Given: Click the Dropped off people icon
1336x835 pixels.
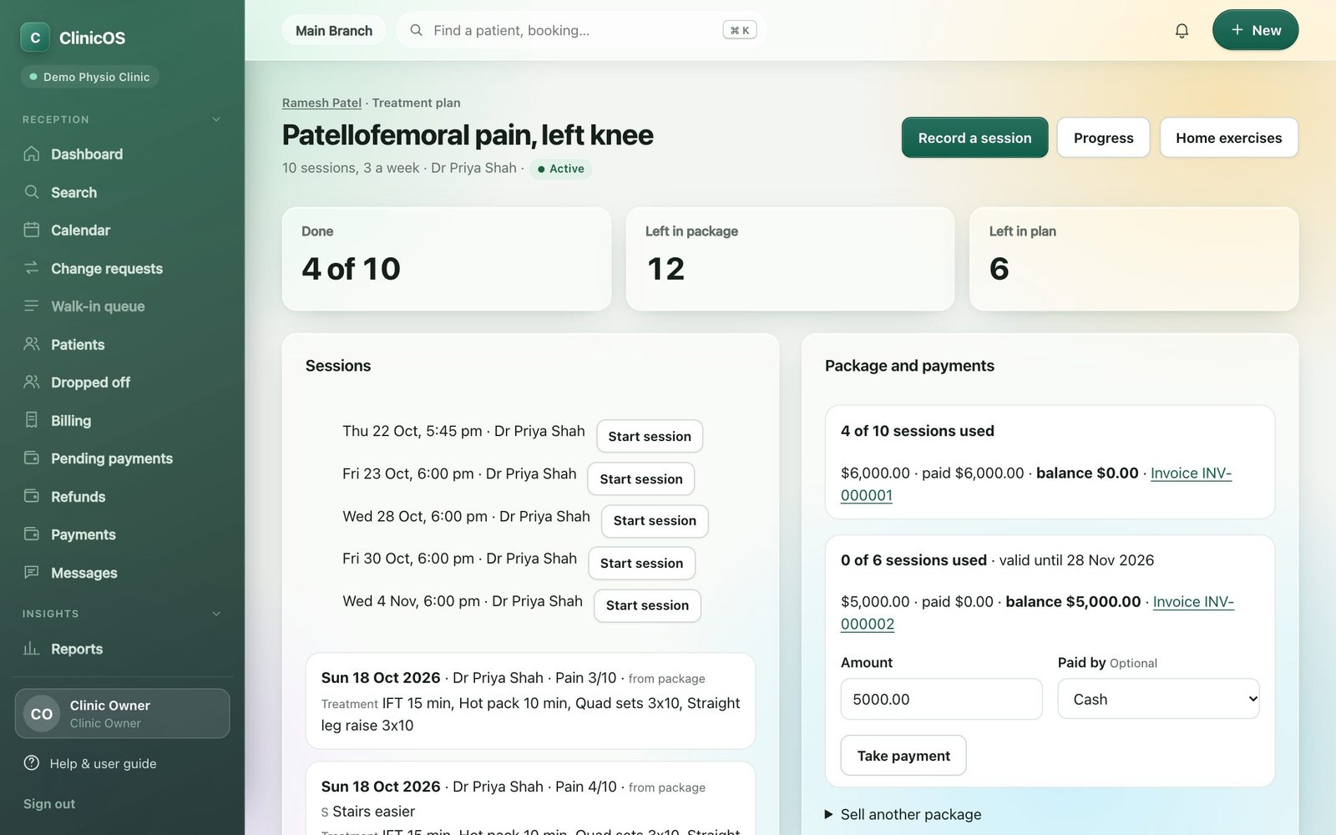Looking at the screenshot, I should [32, 382].
